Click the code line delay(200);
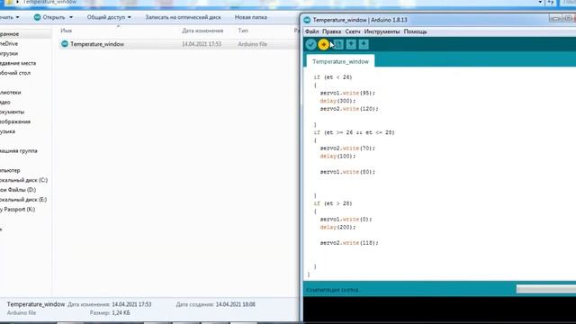The height and width of the screenshot is (324, 576). (338, 227)
